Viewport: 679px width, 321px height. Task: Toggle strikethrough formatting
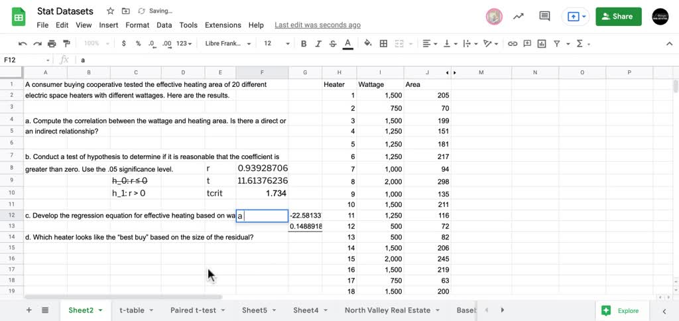click(x=333, y=44)
